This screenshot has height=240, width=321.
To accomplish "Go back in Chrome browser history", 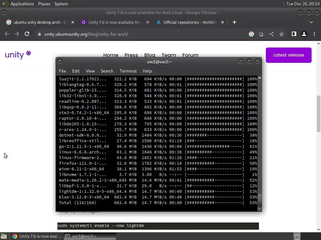I will [x=7, y=34].
